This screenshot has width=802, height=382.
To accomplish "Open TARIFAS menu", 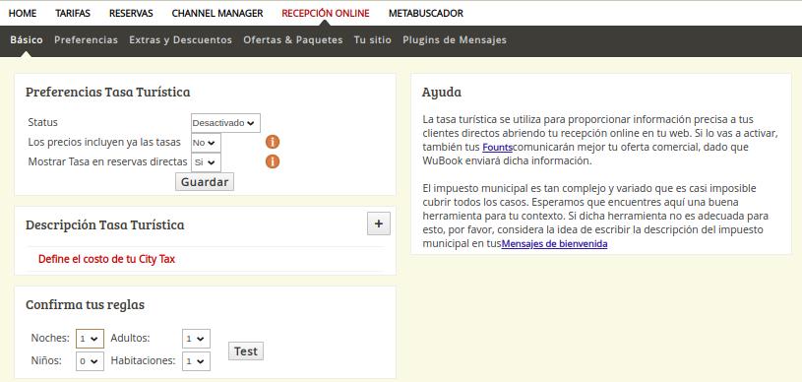I will [x=73, y=14].
